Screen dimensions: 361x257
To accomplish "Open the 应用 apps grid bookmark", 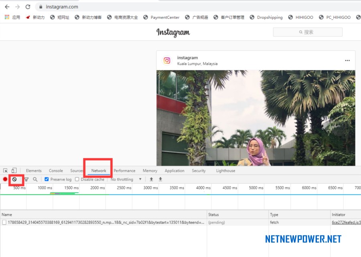I will 12,17.
